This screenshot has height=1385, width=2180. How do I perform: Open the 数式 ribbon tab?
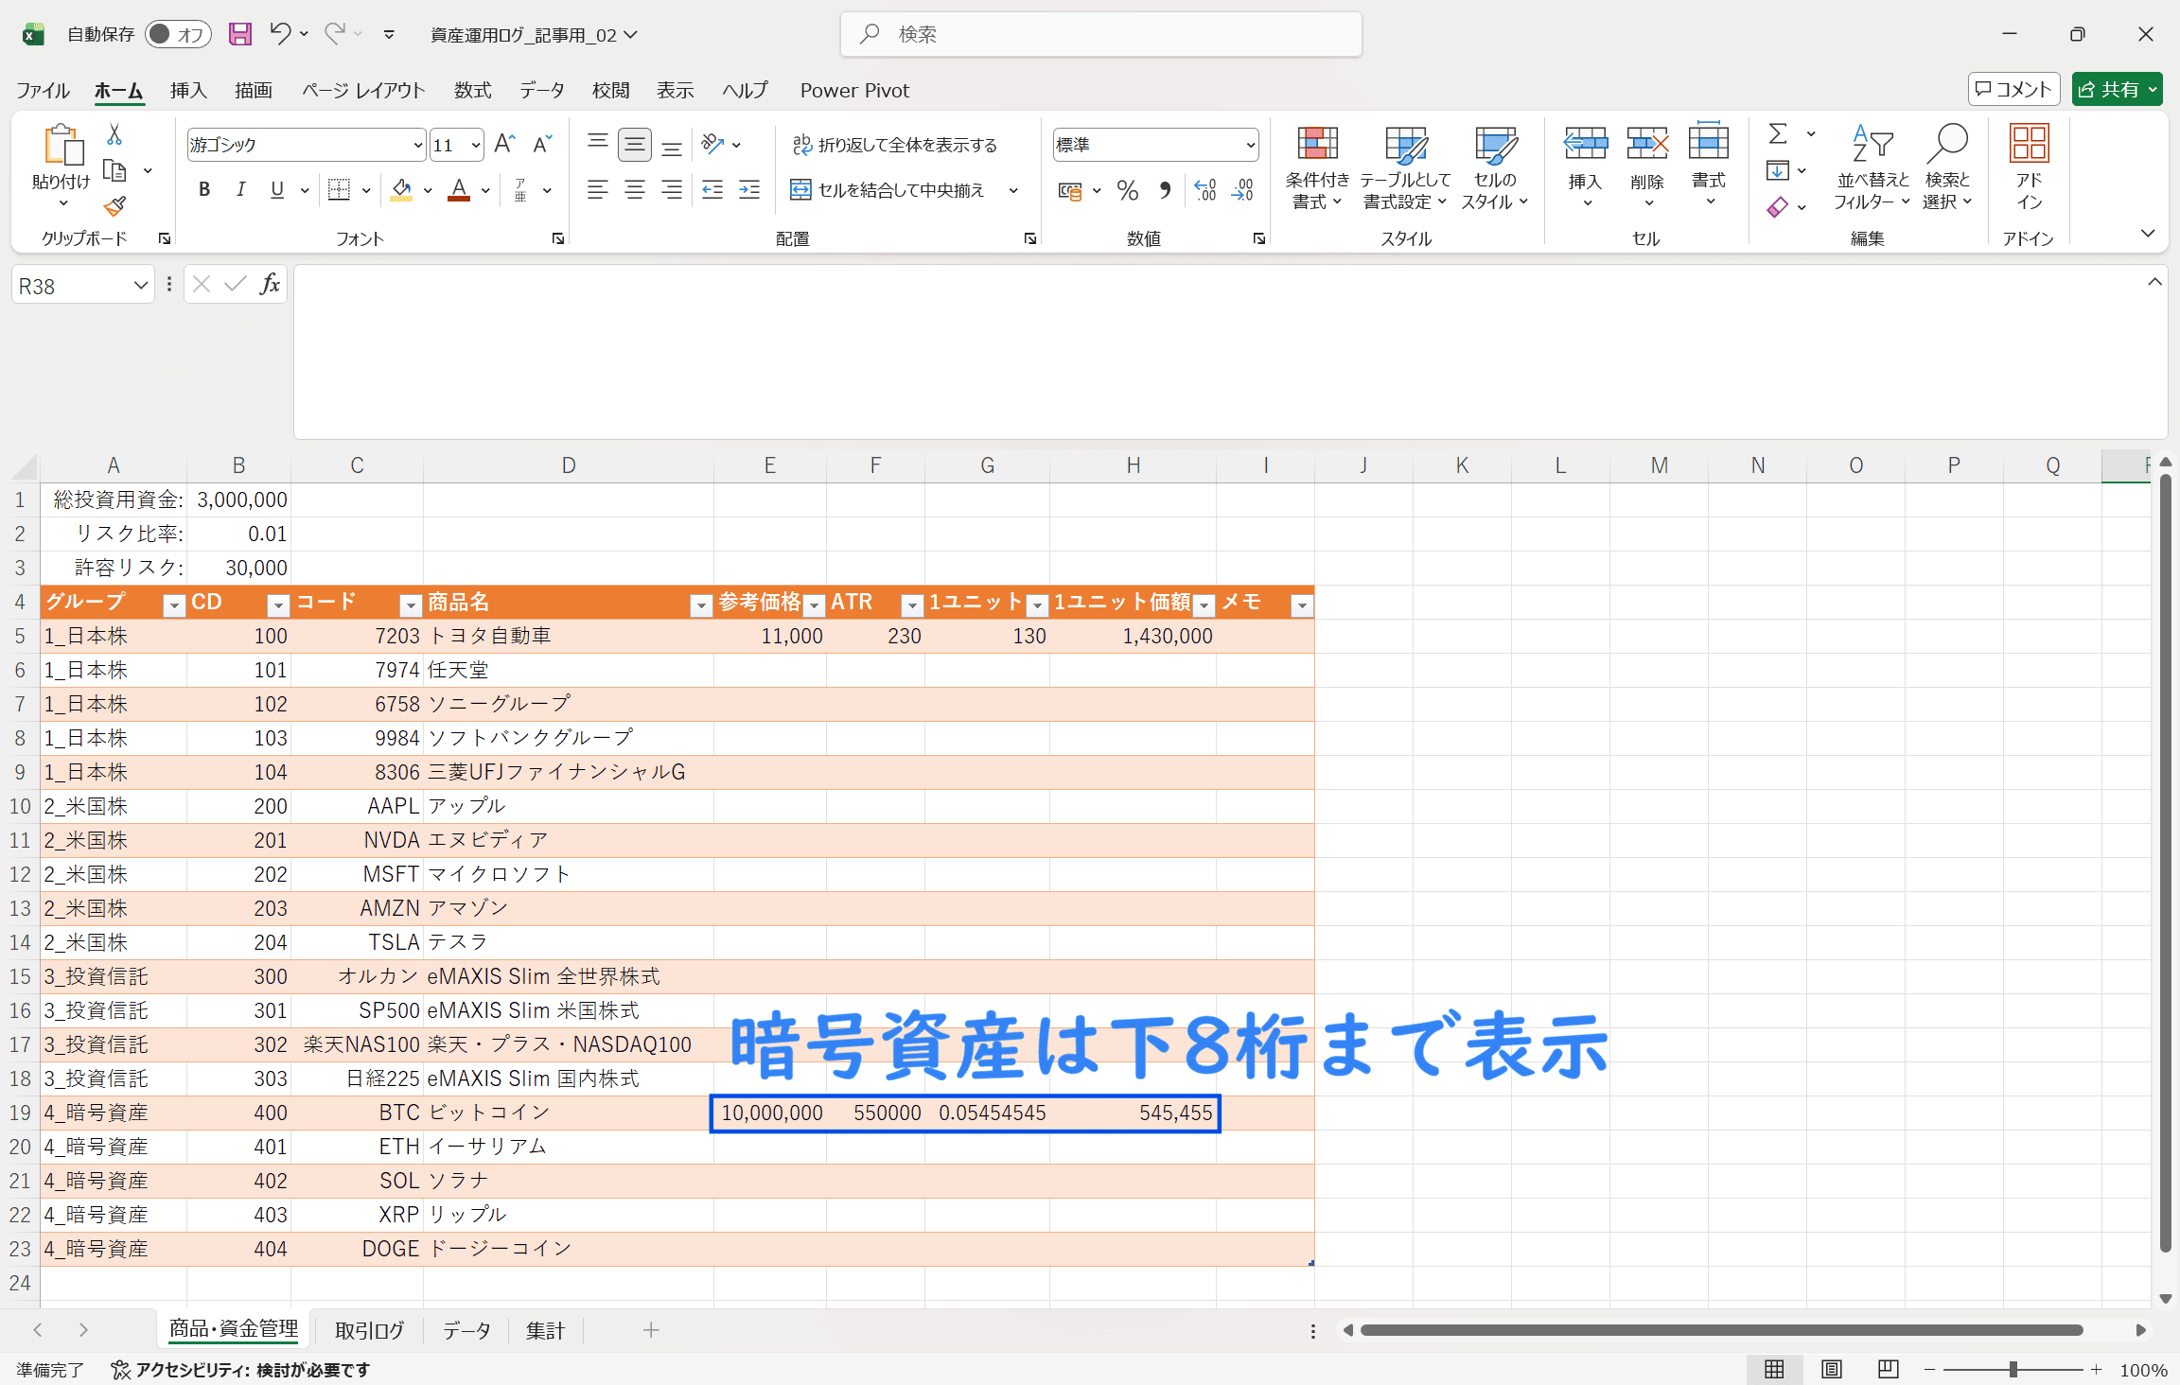coord(472,90)
